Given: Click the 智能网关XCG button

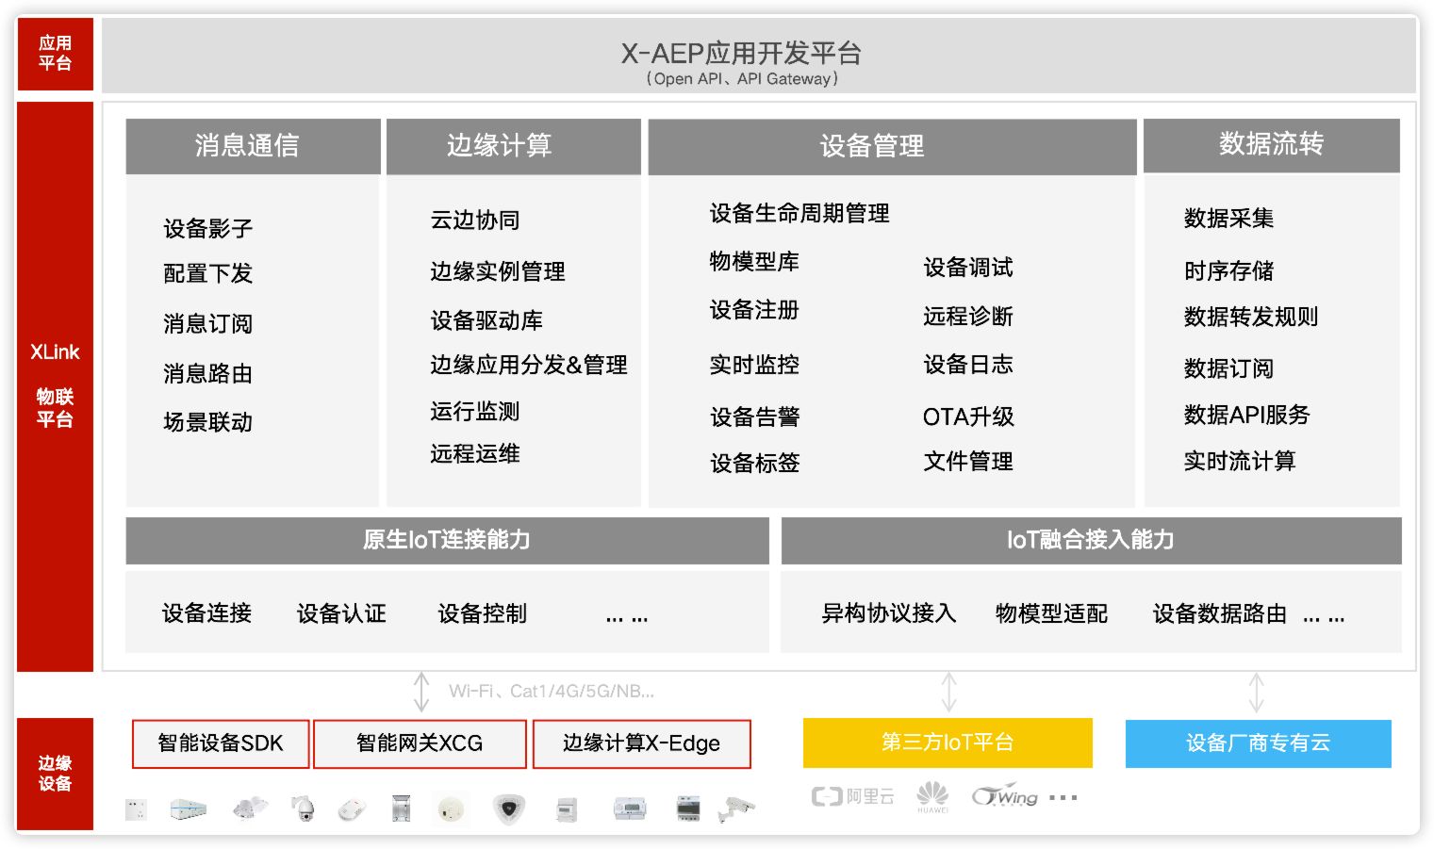Looking at the screenshot, I should pyautogui.click(x=420, y=743).
